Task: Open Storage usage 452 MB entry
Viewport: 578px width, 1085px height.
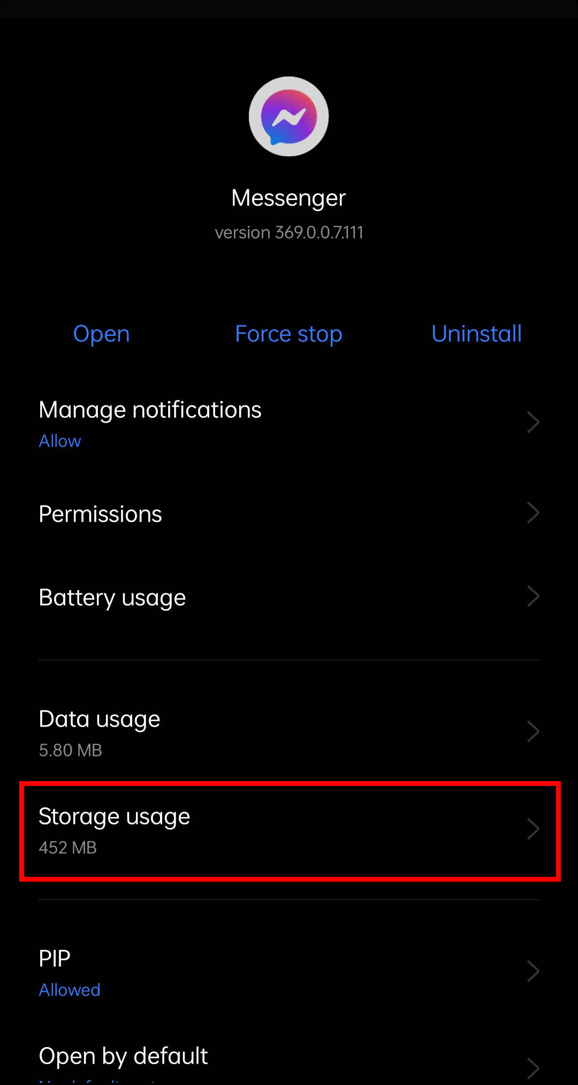Action: pos(115,817)
